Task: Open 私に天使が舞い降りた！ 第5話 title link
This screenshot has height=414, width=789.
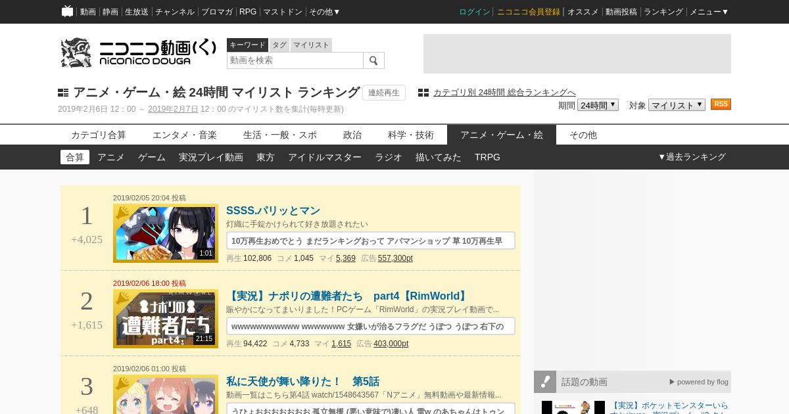Action: point(303,381)
